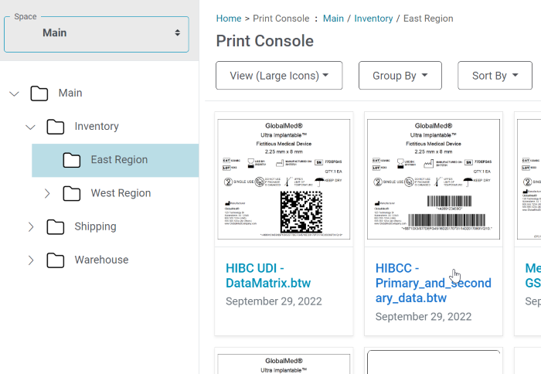
Task: Click East Region text in breadcrumb
Action: (428, 19)
